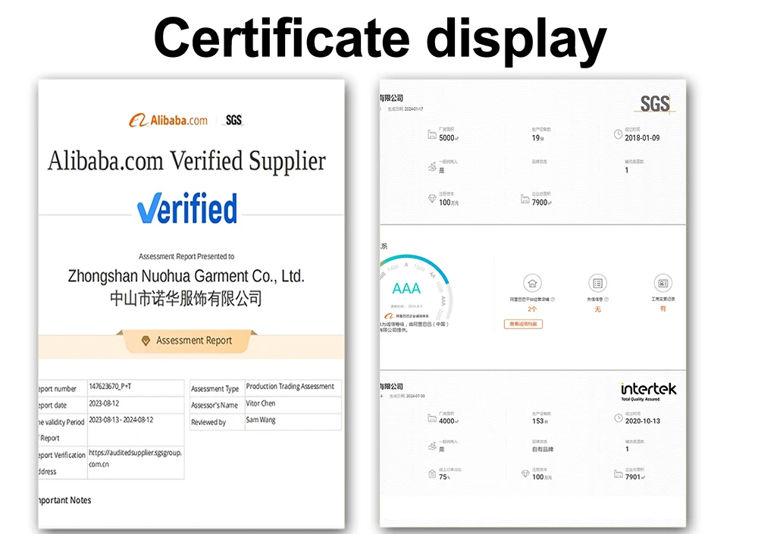Click the diamond icon in Assessment Report banner
This screenshot has height=534, width=758.
[x=146, y=341]
